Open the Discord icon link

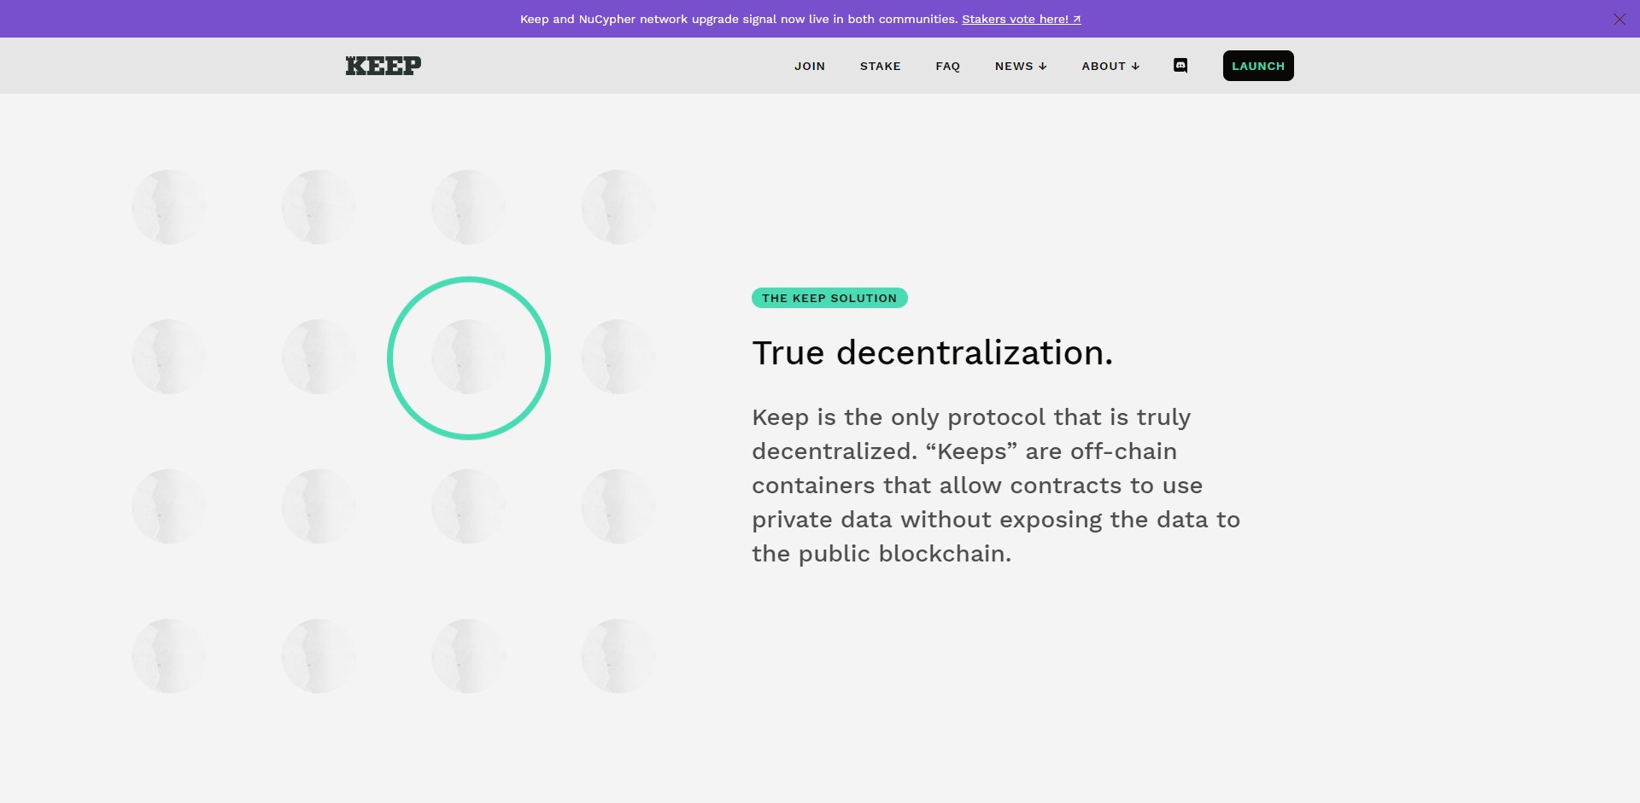pyautogui.click(x=1180, y=66)
